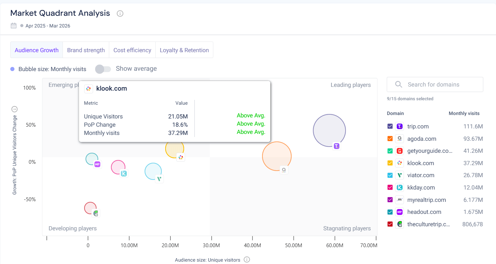Click the myrealtrip.com logo in domain list
The height and width of the screenshot is (264, 496).
click(x=399, y=200)
